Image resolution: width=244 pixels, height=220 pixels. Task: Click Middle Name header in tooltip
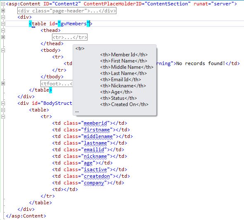point(127,67)
